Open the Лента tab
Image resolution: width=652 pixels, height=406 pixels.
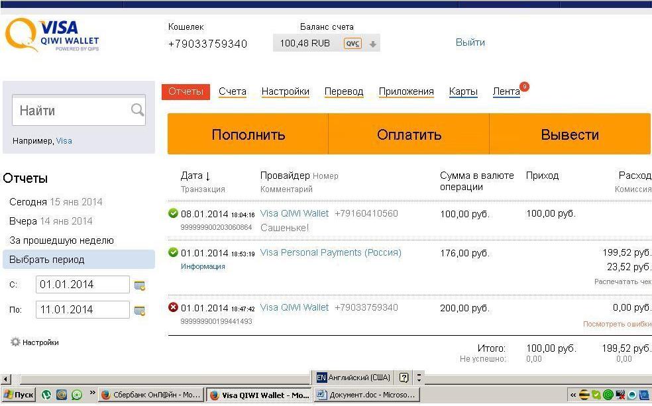(506, 91)
